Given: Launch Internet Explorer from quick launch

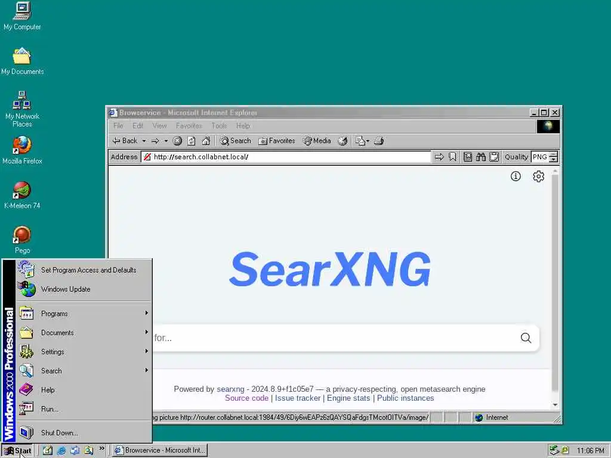Looking at the screenshot, I should [x=61, y=450].
